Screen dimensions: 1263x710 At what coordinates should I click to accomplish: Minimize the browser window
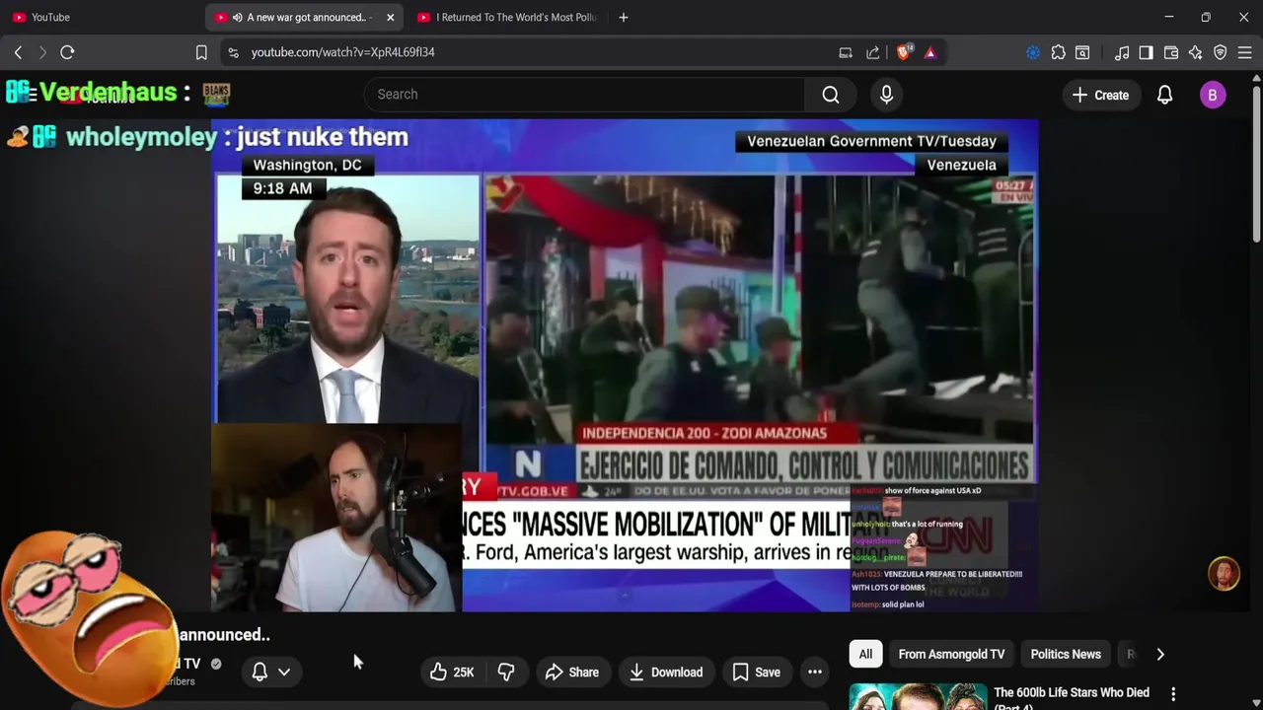[x=1168, y=17]
